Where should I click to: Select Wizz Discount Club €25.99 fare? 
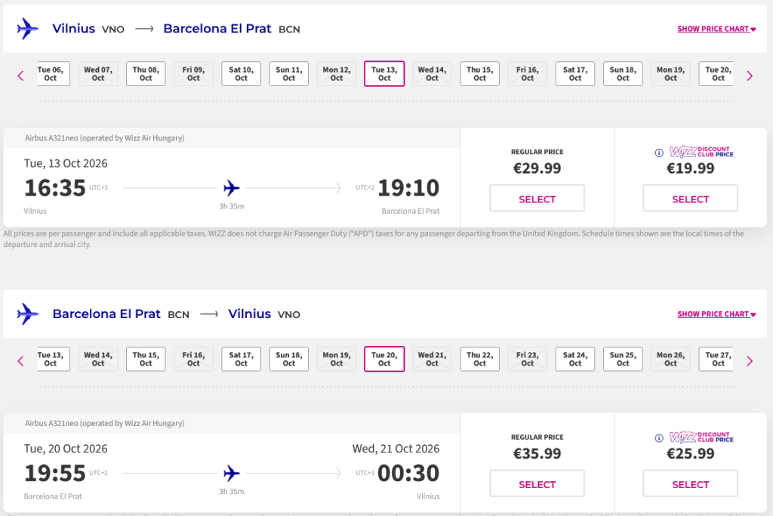click(x=690, y=484)
